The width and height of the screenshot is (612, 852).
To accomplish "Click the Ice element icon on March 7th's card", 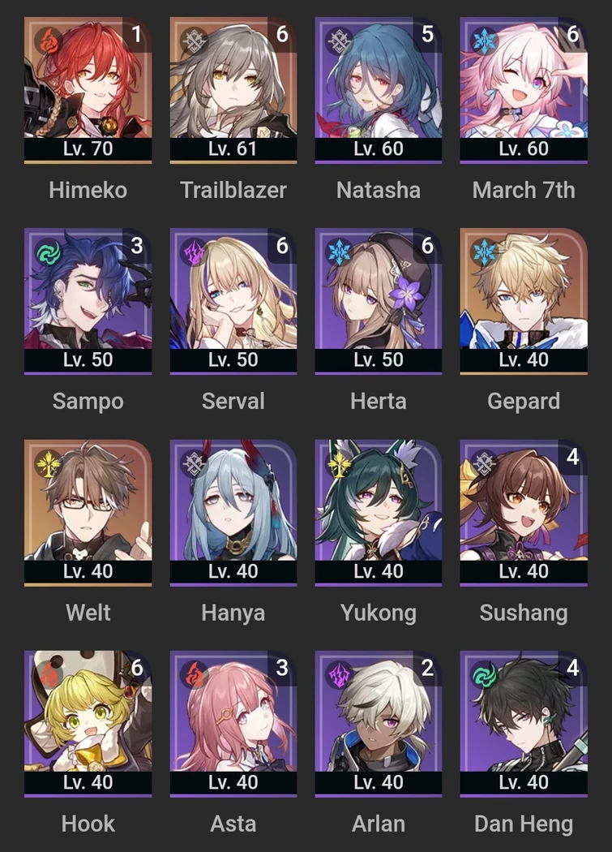I will point(485,41).
